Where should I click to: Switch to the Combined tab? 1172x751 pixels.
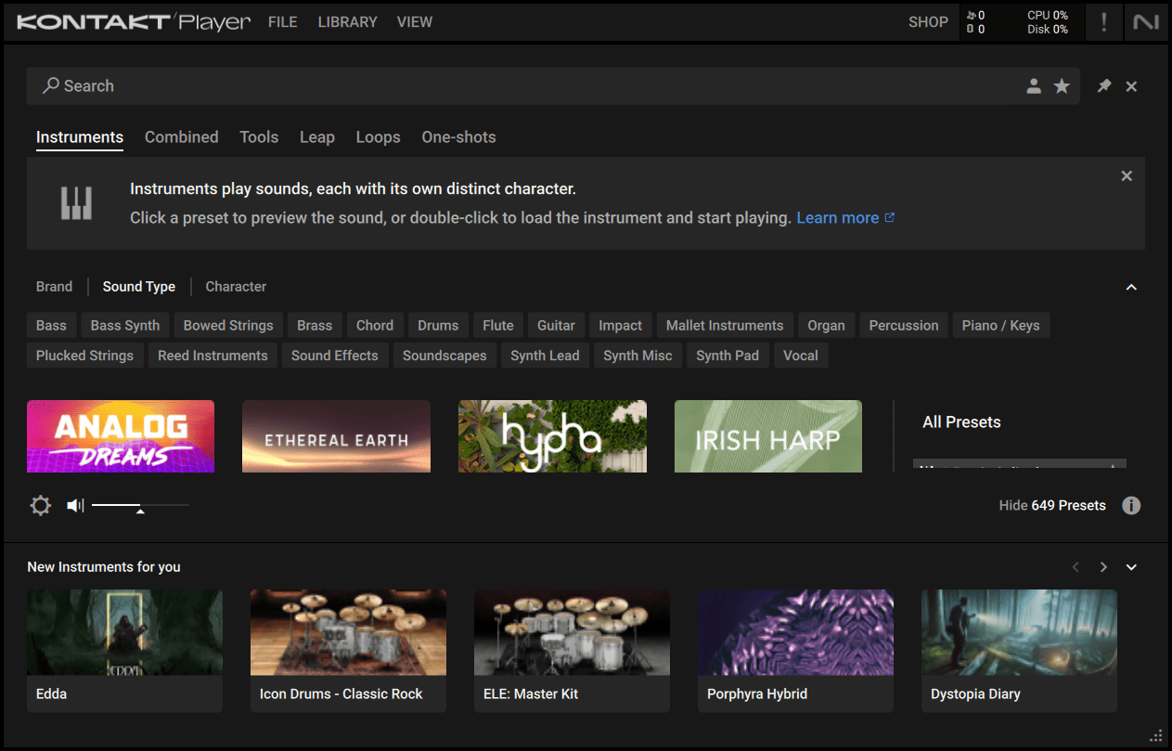182,137
